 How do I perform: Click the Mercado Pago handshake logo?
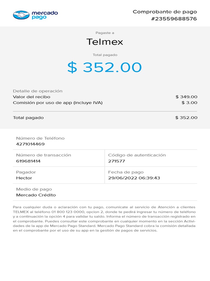coord(21,15)
